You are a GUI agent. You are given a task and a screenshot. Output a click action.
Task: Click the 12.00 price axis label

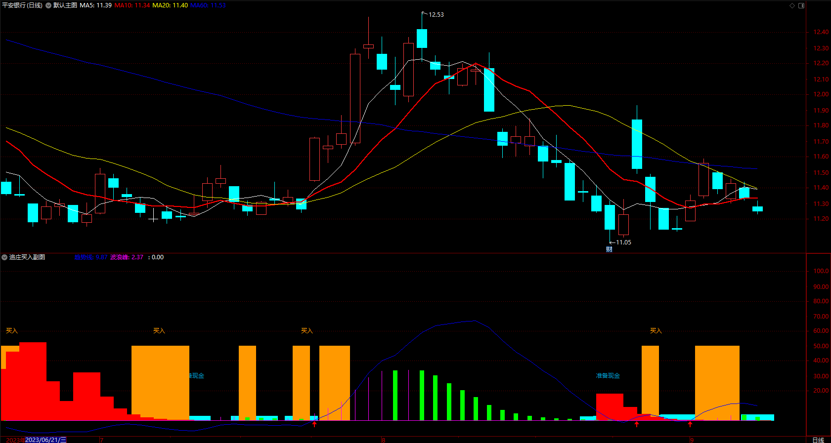[x=821, y=94]
